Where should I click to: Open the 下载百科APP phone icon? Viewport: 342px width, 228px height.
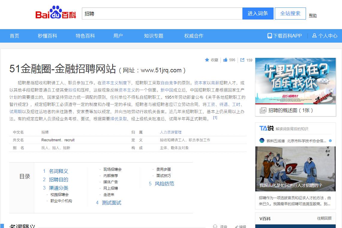click(269, 36)
